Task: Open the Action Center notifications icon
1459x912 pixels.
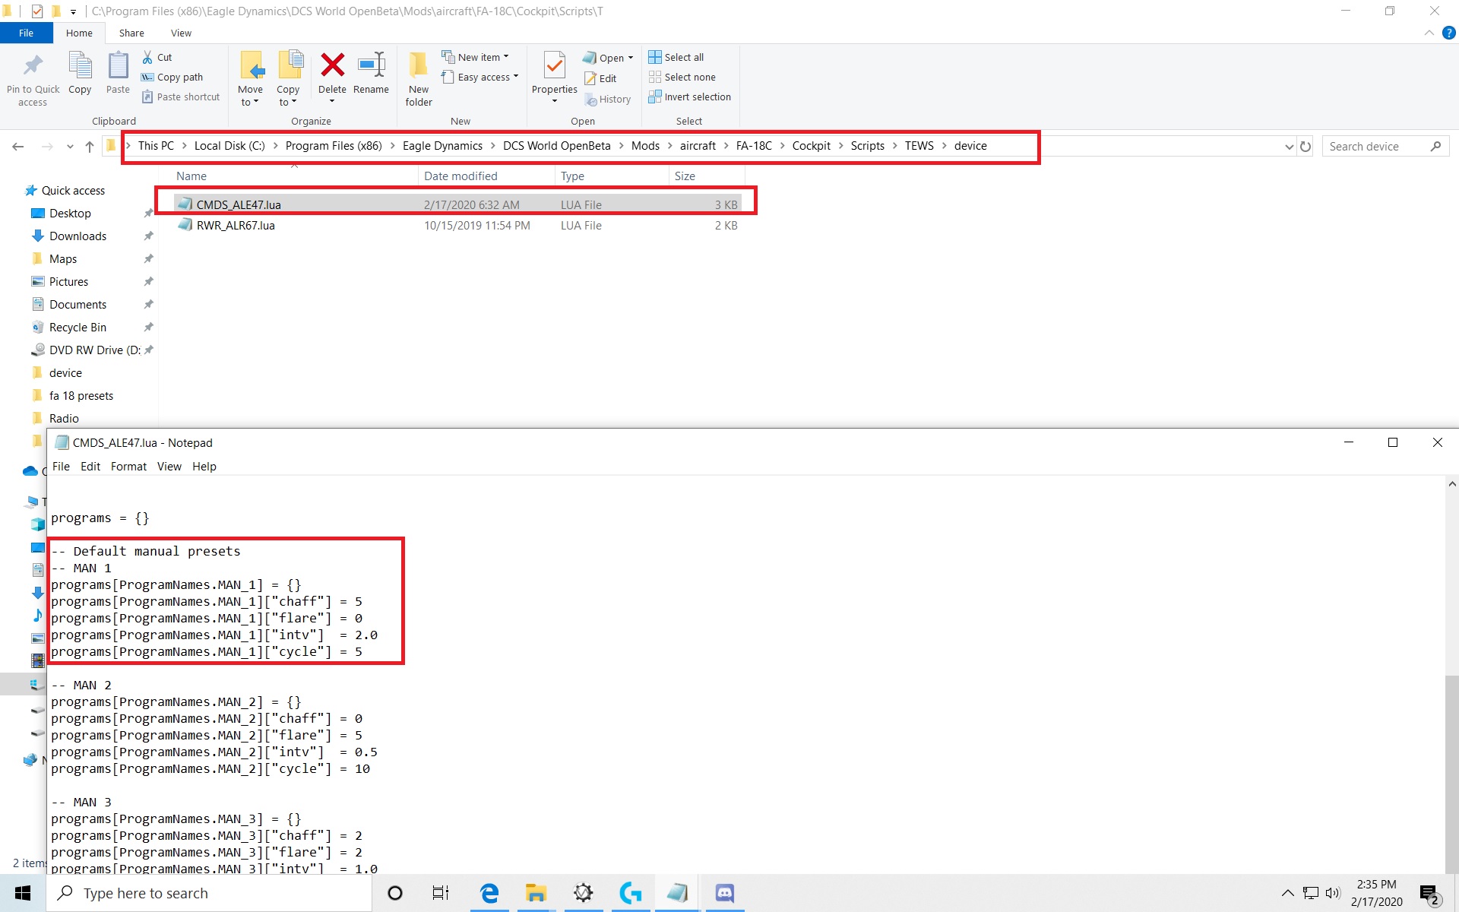Action: (x=1429, y=894)
